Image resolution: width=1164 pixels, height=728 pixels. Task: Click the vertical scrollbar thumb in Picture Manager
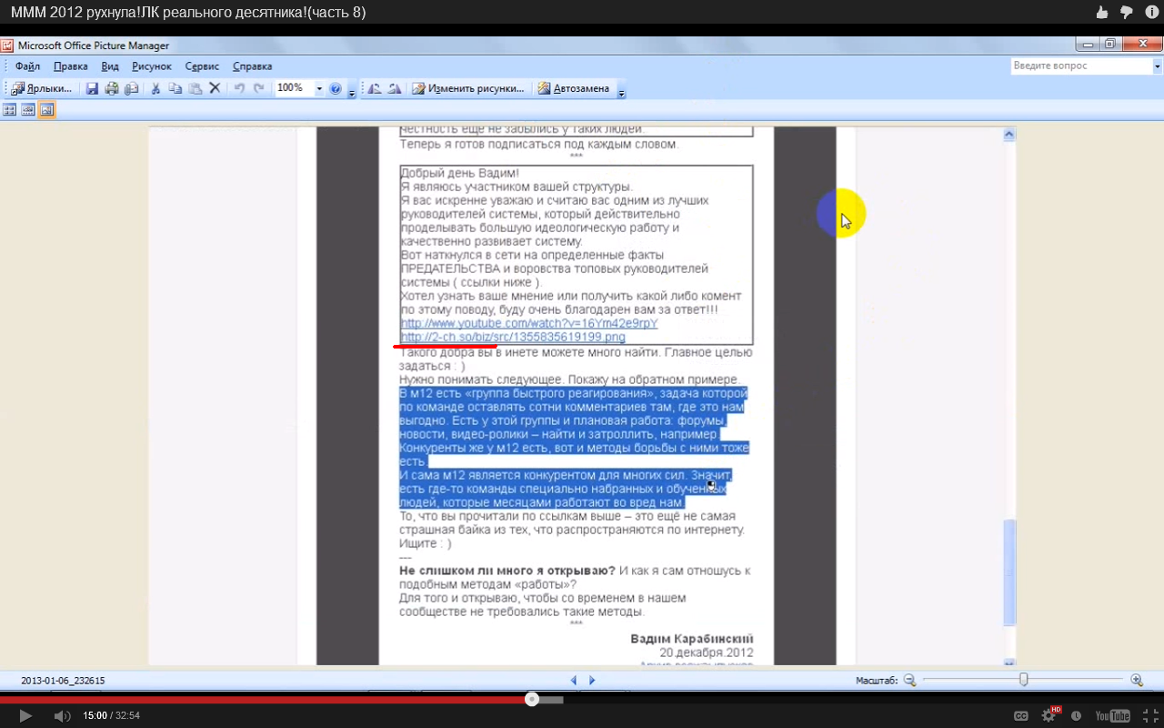pos(1008,572)
